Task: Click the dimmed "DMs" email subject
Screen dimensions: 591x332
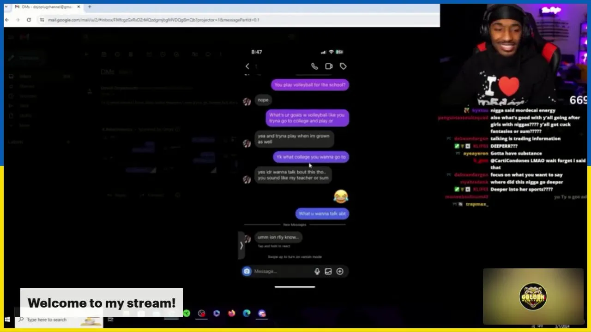Action: pos(109,72)
